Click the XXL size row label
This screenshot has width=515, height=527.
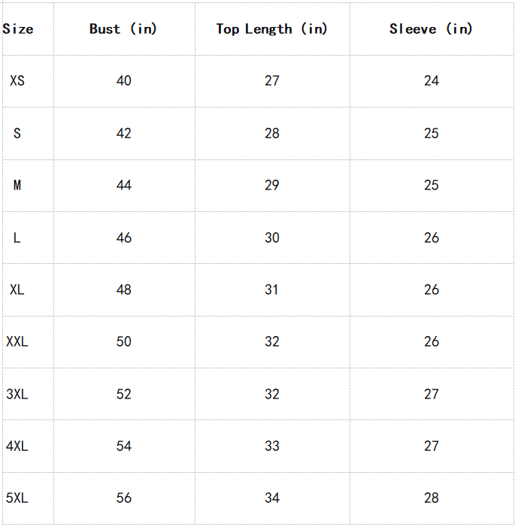(17, 341)
